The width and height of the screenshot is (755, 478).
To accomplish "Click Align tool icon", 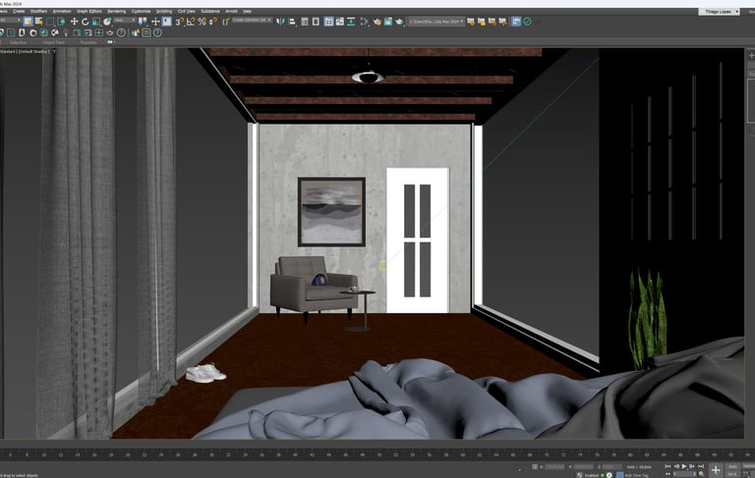I will [x=292, y=22].
